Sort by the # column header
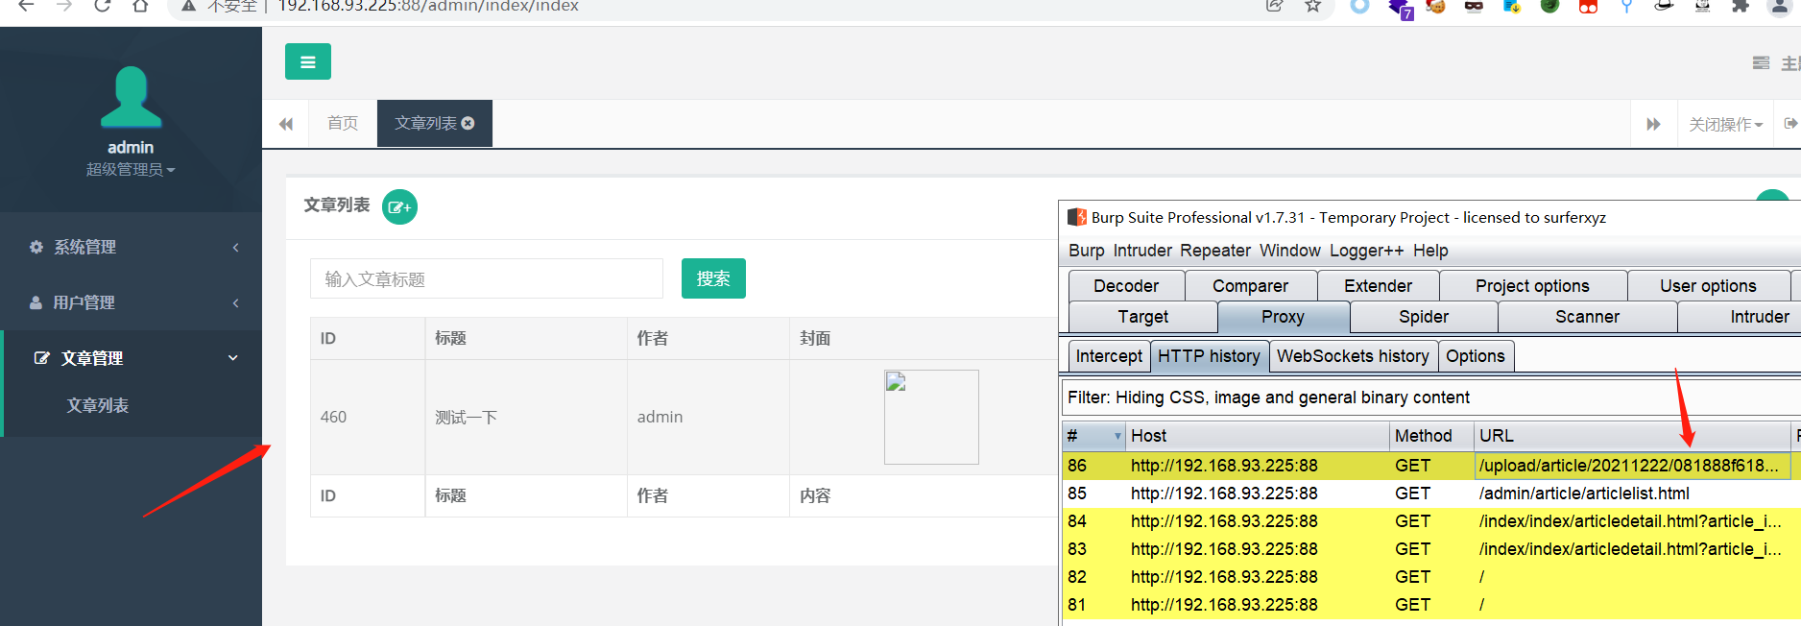Screen dimensions: 1801x626 click(x=1093, y=436)
